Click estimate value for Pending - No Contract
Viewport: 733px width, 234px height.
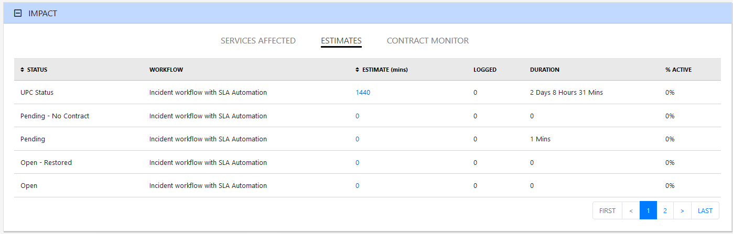click(x=358, y=116)
